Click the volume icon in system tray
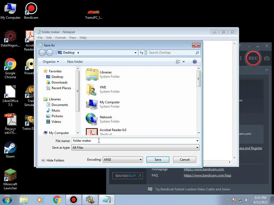Image resolution: width=274 pixels, height=205 pixels. [x=247, y=200]
